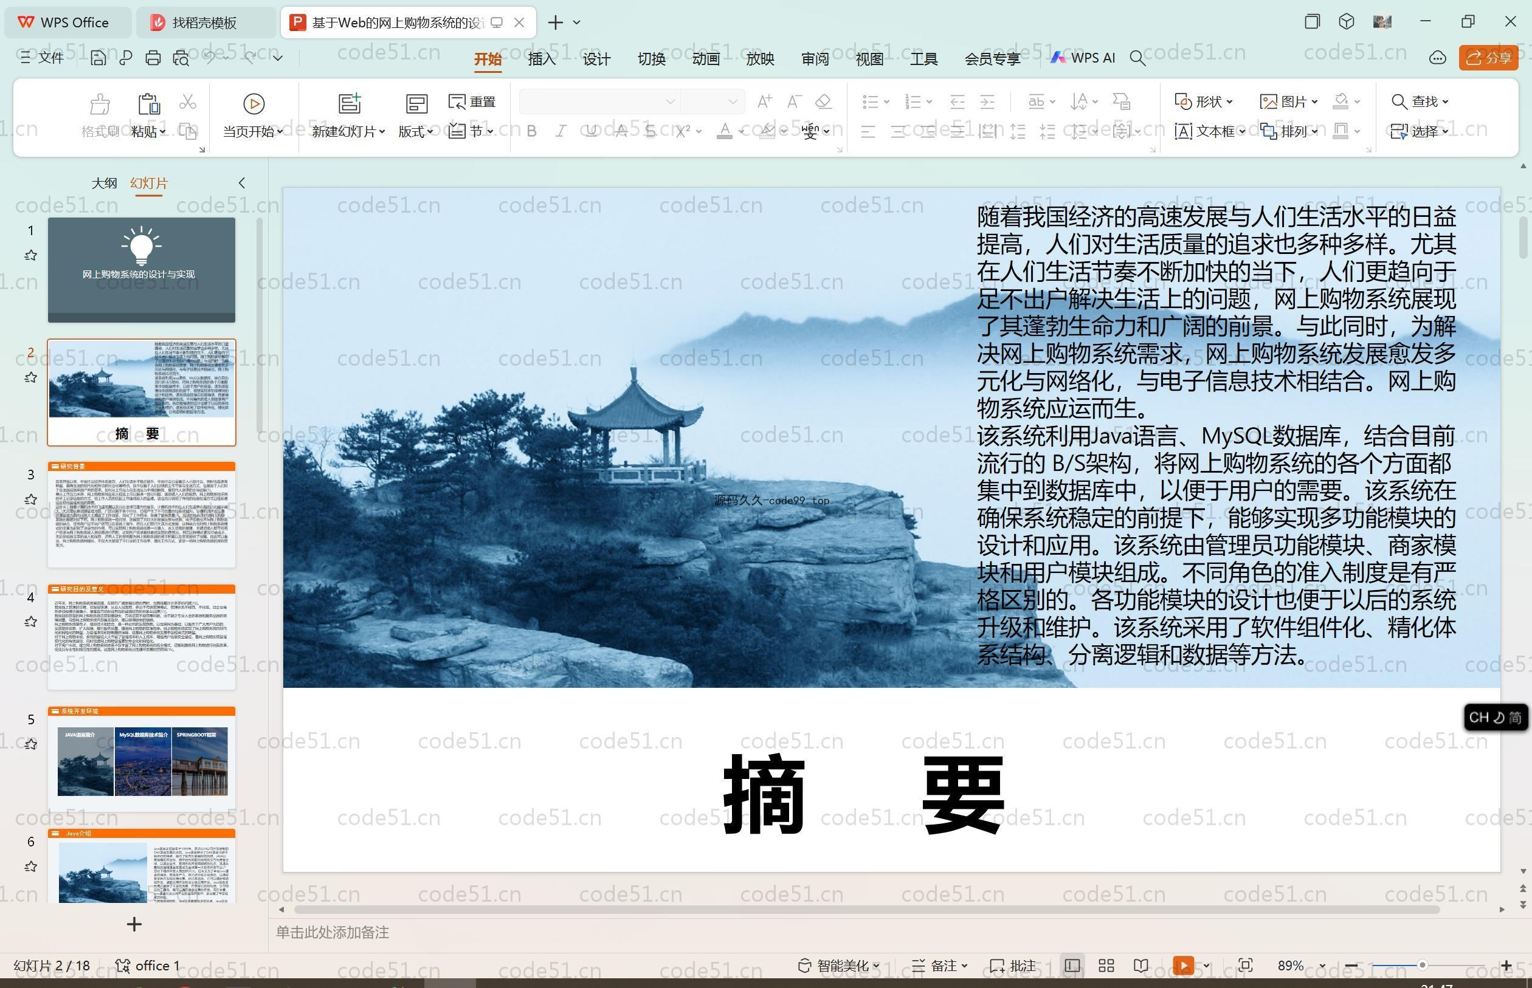Open the Insert (插入) ribbon tab

click(542, 58)
